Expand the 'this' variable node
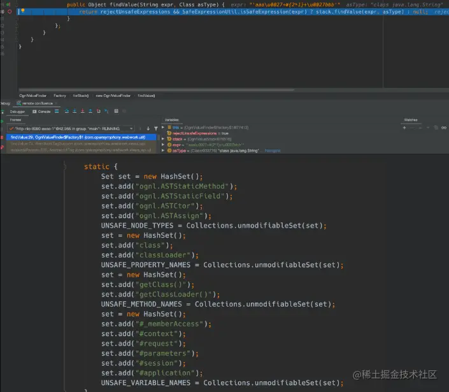 (x=163, y=127)
